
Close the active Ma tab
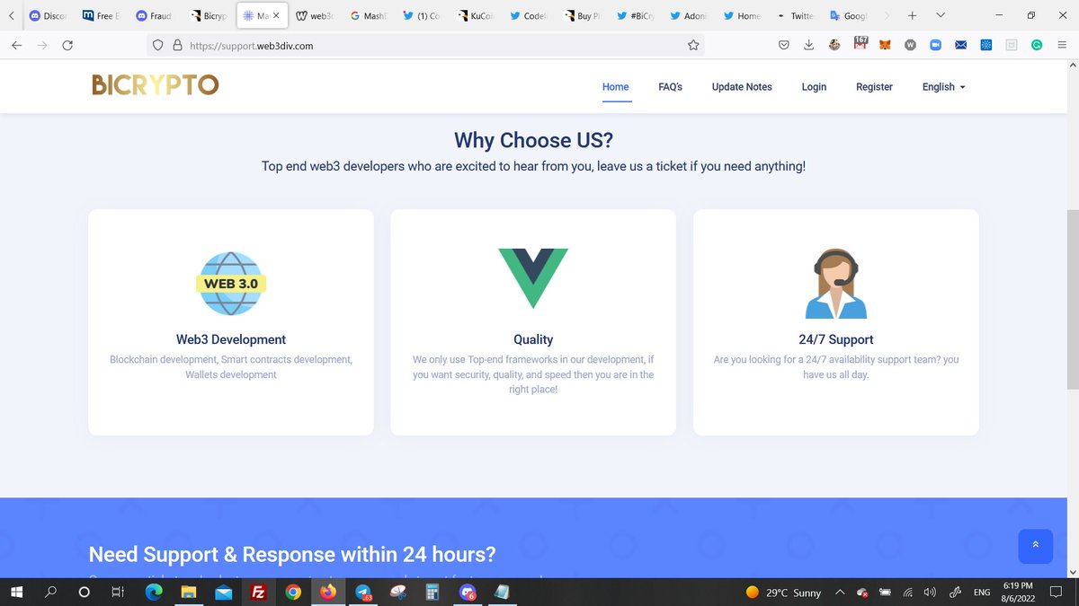pyautogui.click(x=276, y=16)
